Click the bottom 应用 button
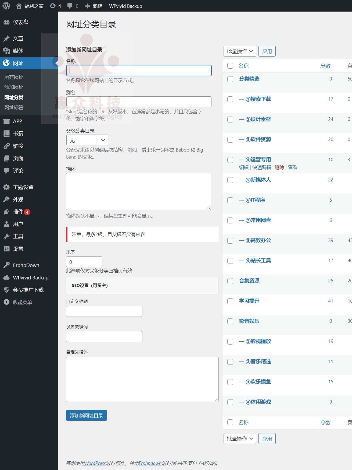352x470 pixels. point(267,439)
